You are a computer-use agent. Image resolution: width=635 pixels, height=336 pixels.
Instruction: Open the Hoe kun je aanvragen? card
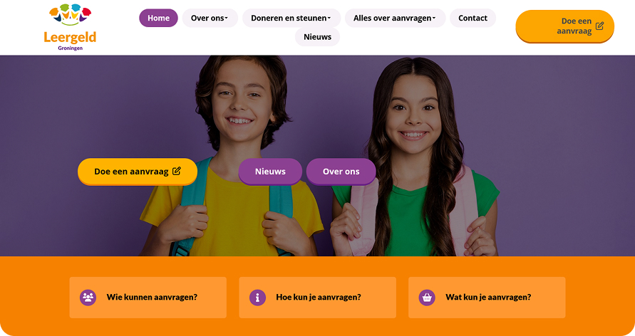tap(318, 298)
